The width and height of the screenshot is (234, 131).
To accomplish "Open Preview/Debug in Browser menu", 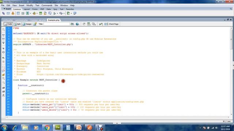I will pyautogui.click(x=77, y=24).
